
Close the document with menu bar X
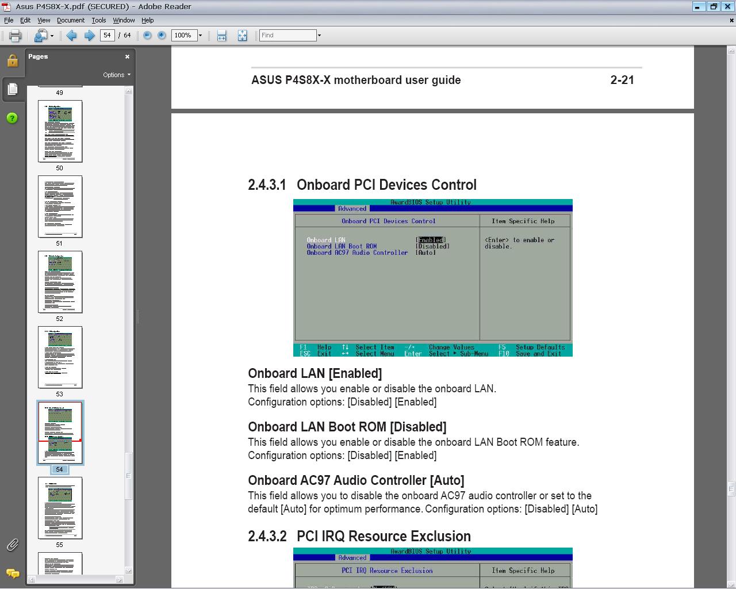click(731, 20)
